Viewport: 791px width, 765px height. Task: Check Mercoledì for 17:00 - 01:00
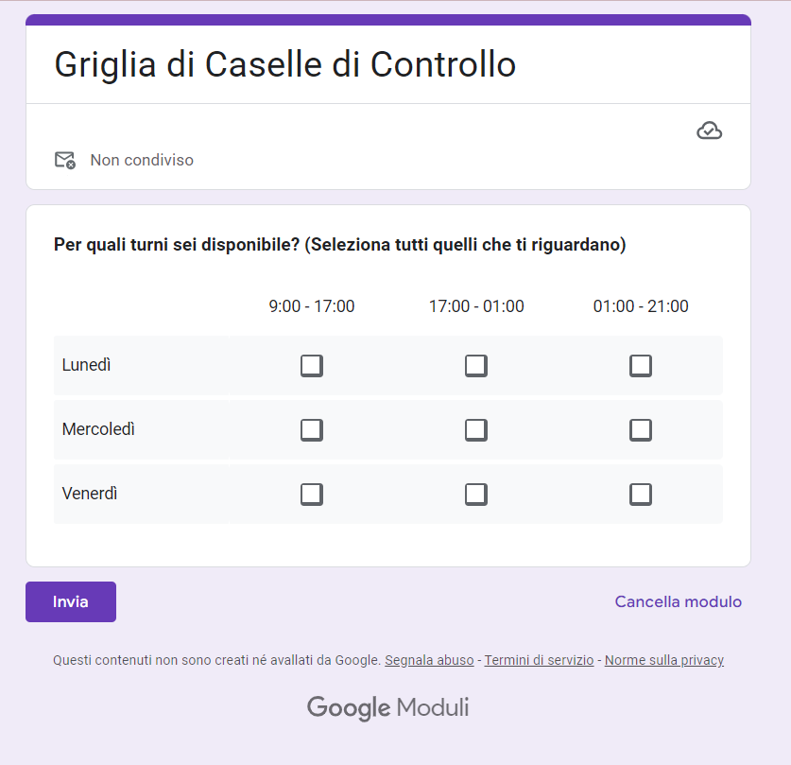click(x=476, y=430)
